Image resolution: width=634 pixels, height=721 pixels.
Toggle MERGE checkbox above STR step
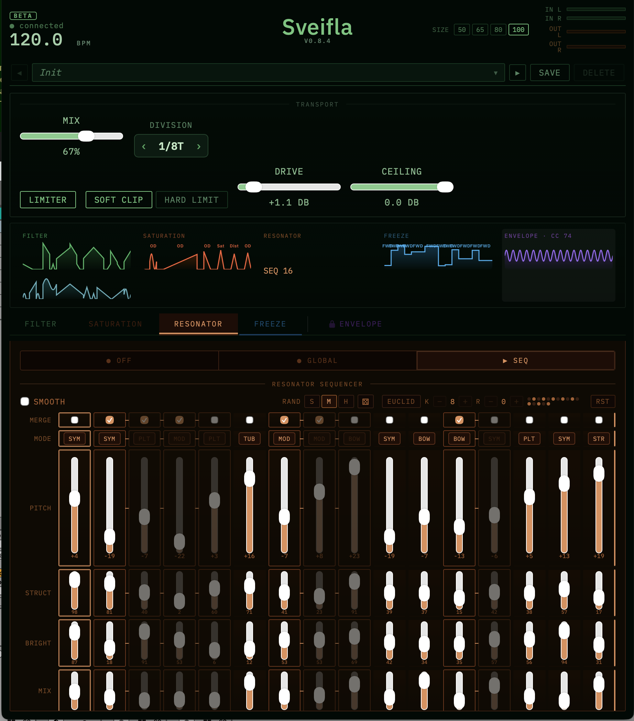click(x=599, y=420)
